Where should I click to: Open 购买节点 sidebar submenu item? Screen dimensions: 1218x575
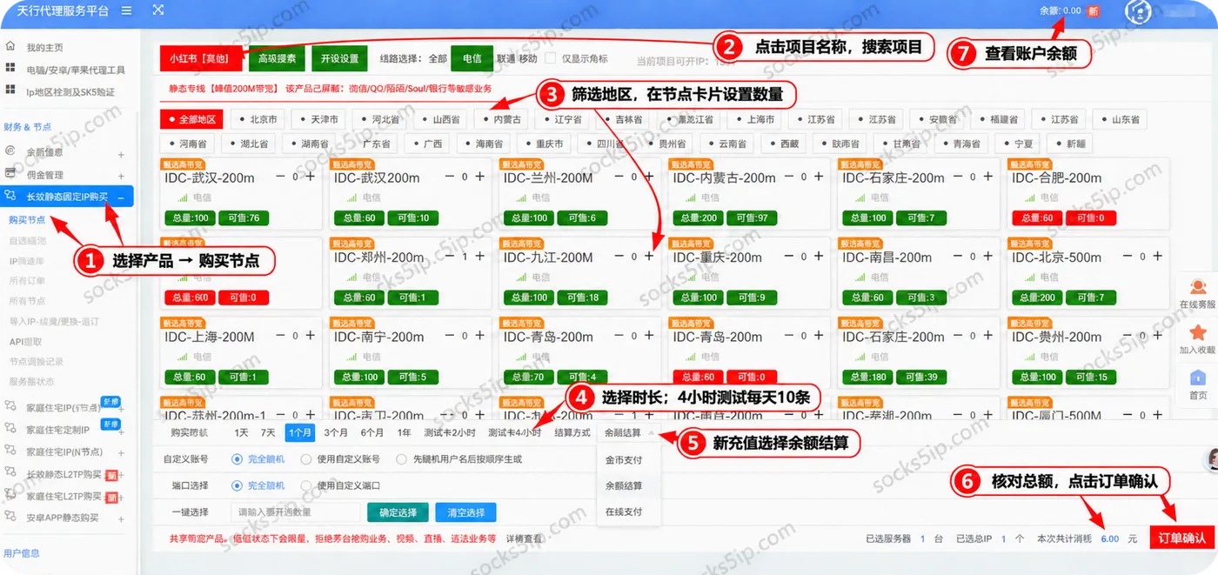(x=27, y=220)
